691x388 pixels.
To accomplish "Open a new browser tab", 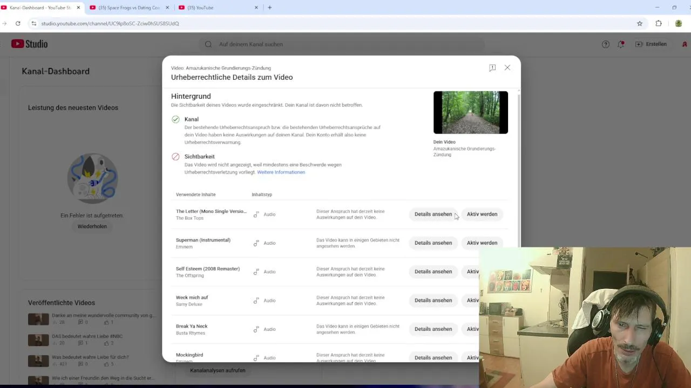I will click(269, 8).
